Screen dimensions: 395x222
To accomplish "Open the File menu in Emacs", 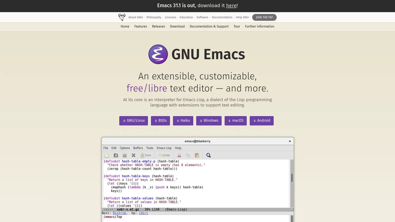I will (x=106, y=148).
